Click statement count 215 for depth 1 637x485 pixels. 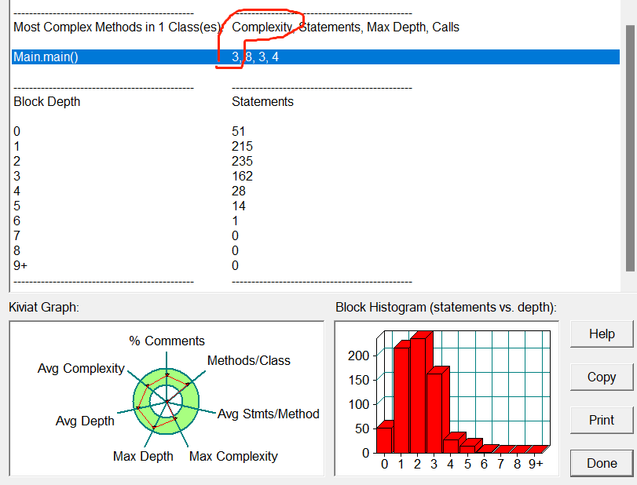tap(242, 146)
